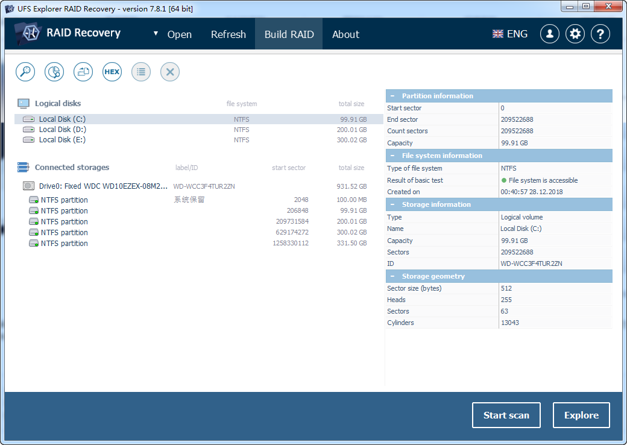Screen dimensions: 627x445
Task: Collapse the Storage geometry section
Action: tap(392, 276)
